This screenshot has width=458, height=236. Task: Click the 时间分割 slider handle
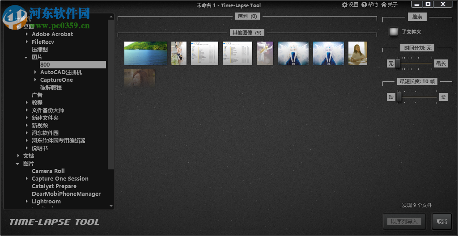point(398,63)
